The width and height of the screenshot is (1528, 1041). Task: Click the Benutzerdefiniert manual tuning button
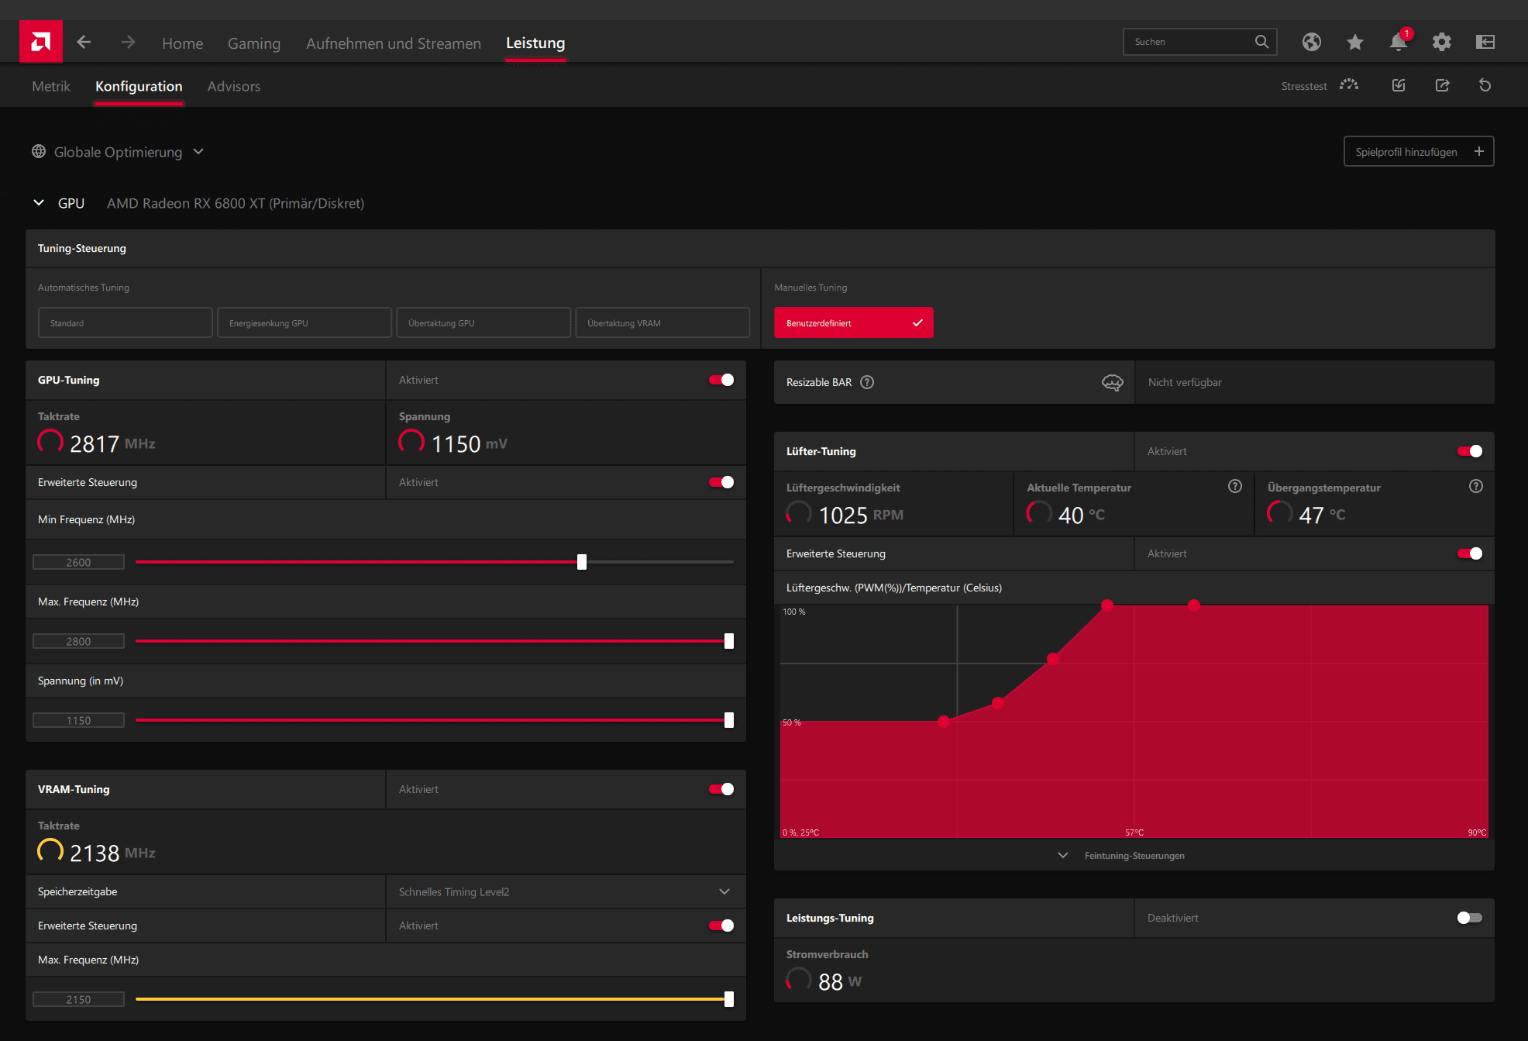854,322
